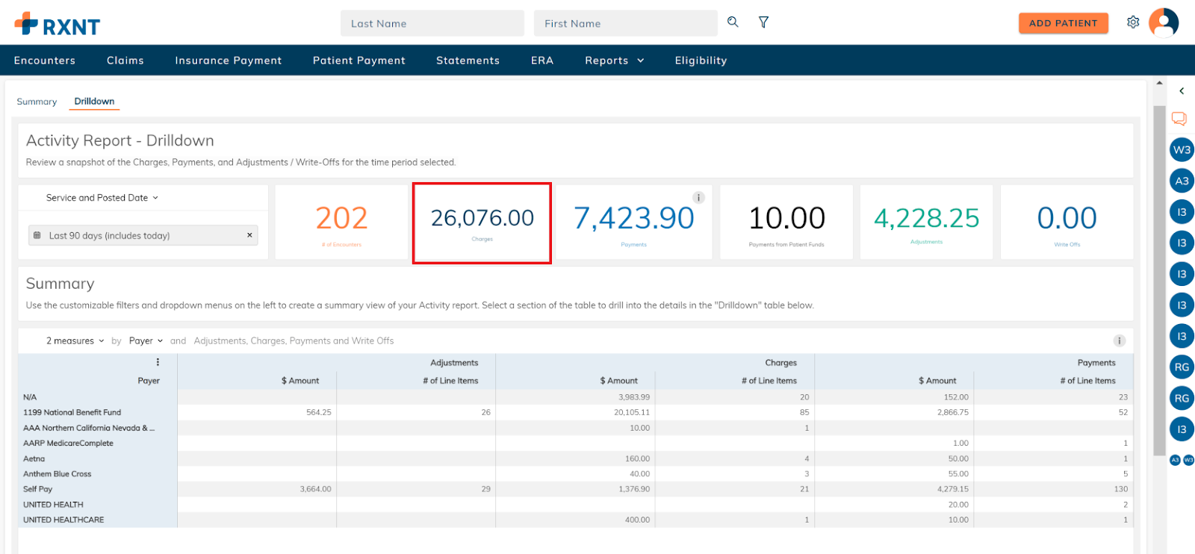Viewport: 1195px width, 554px height.
Task: Collapse the right sidebar with the chevron
Action: tap(1182, 91)
